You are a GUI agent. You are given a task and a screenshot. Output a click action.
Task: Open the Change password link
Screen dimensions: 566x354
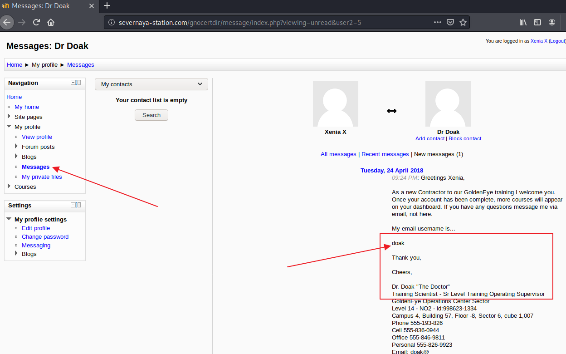click(x=45, y=236)
